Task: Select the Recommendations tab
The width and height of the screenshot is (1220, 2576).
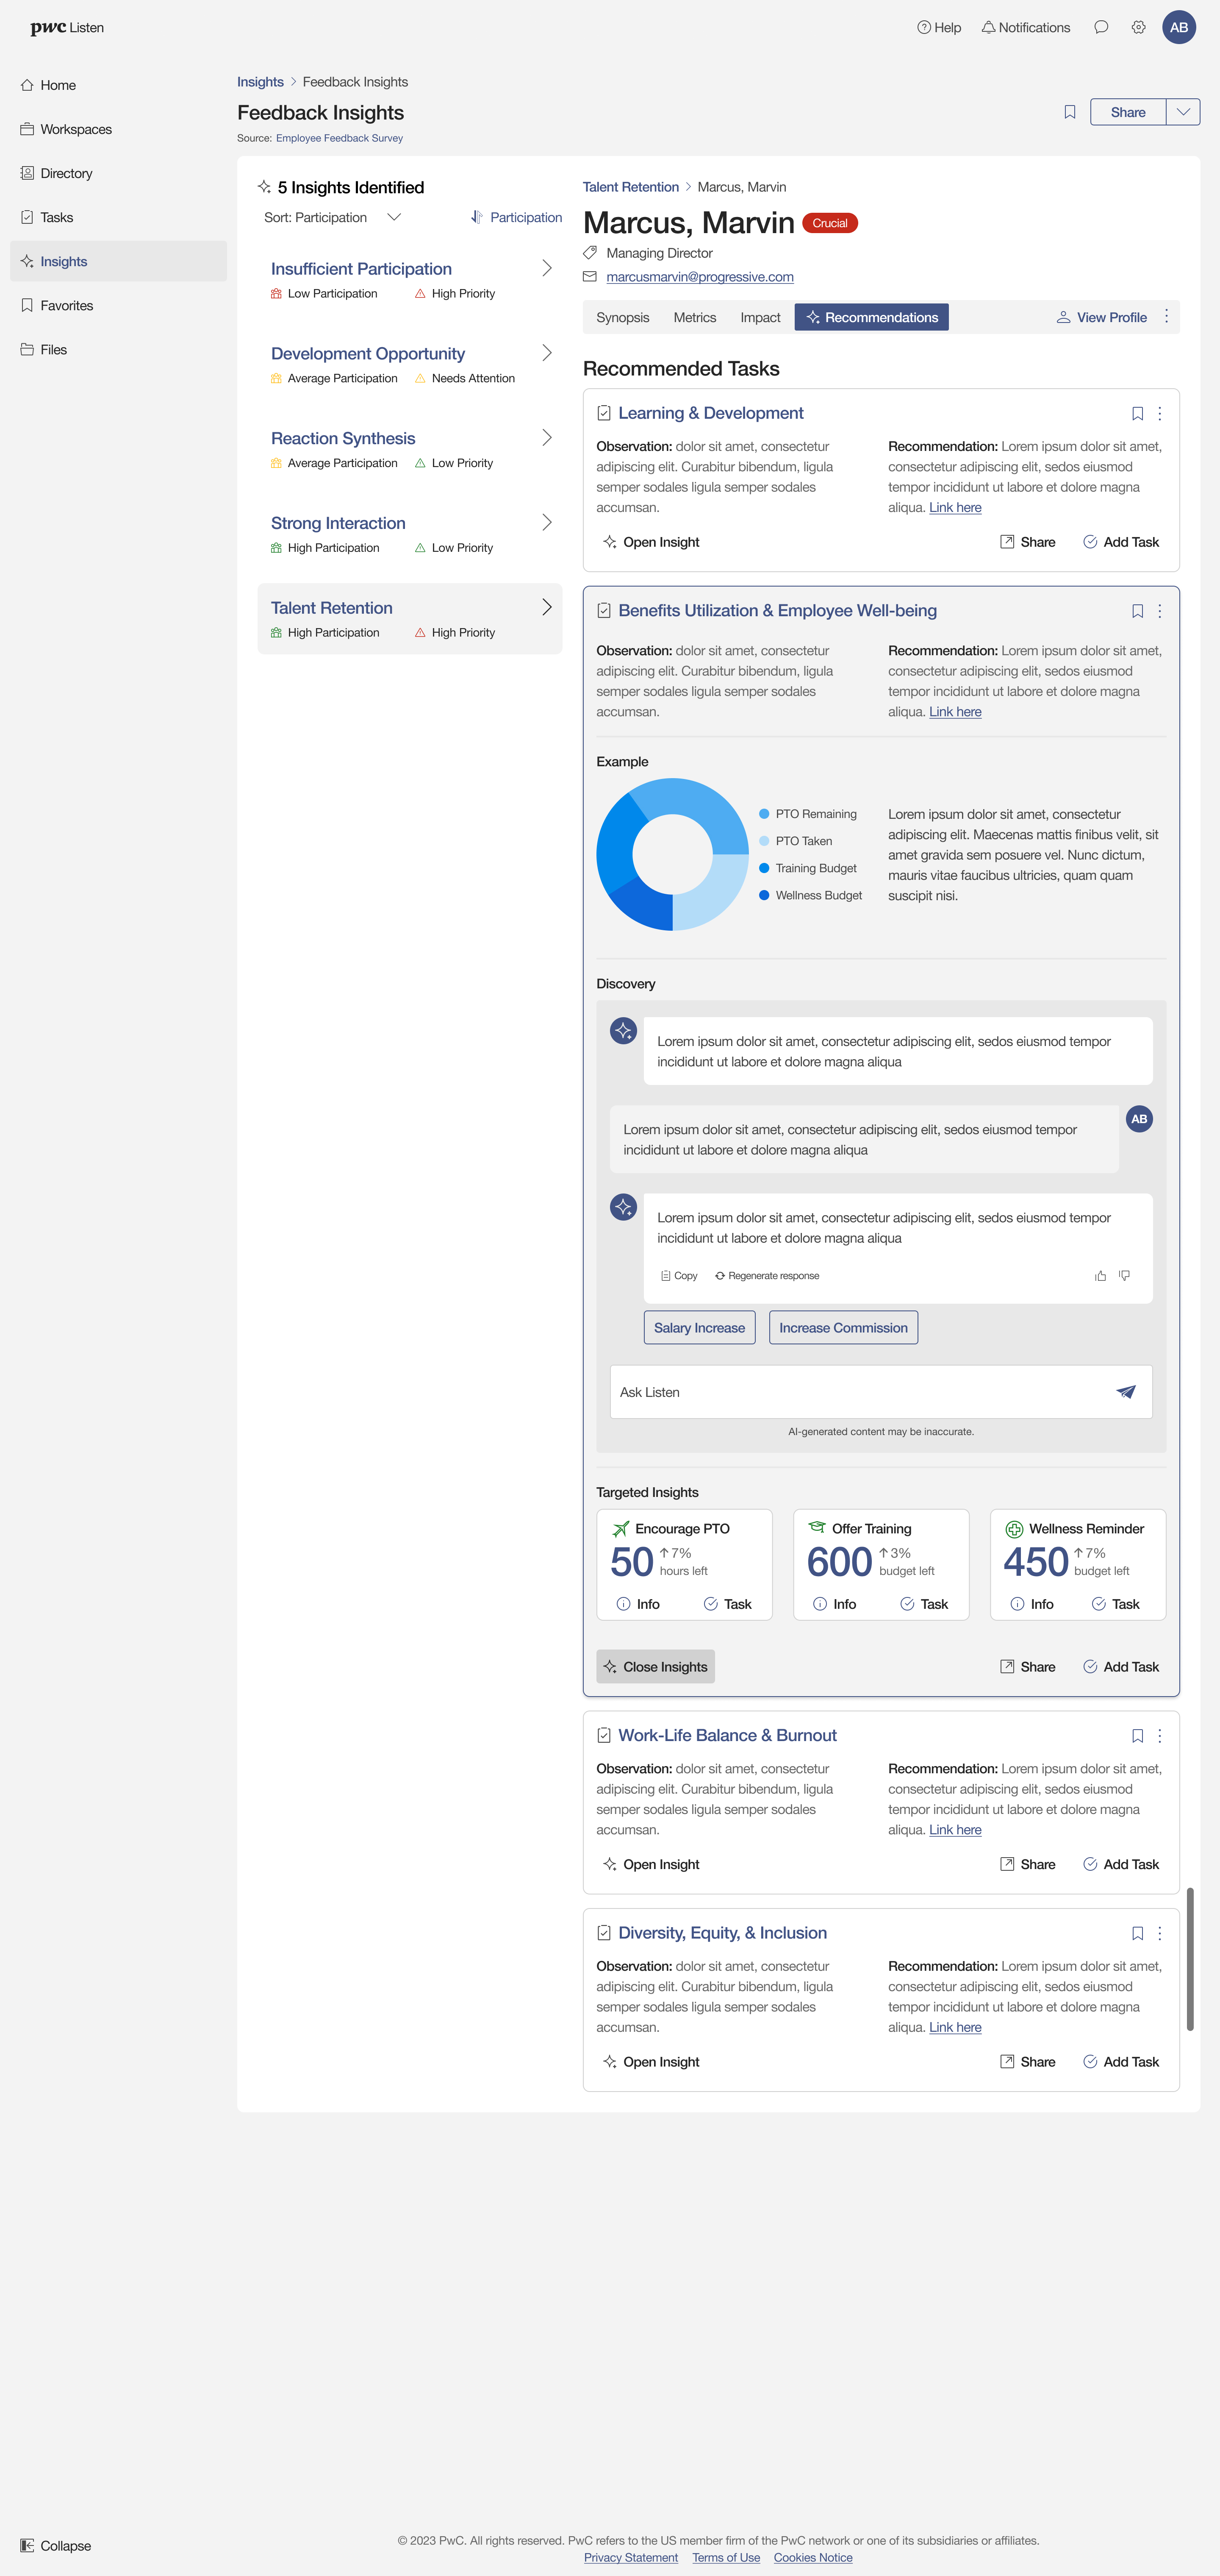Action: [x=871, y=317]
